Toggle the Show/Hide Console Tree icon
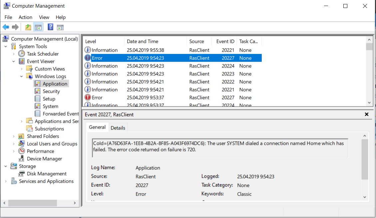Viewport: 376px width, 218px height. (x=38, y=27)
